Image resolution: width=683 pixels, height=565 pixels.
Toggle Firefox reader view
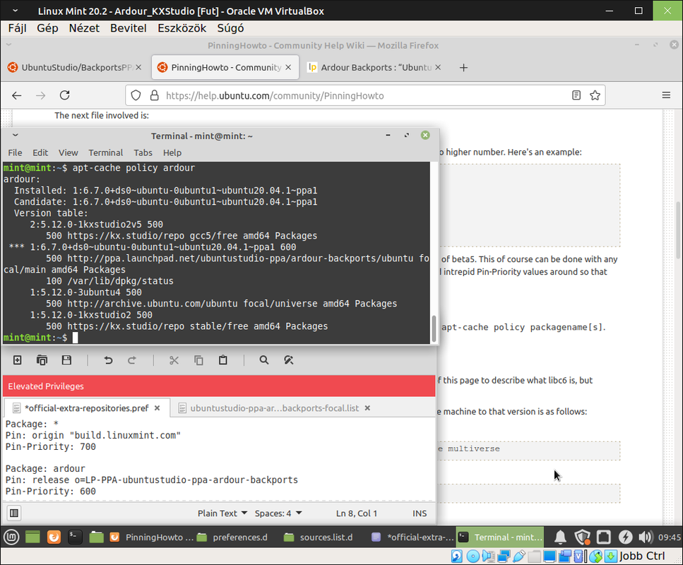576,95
